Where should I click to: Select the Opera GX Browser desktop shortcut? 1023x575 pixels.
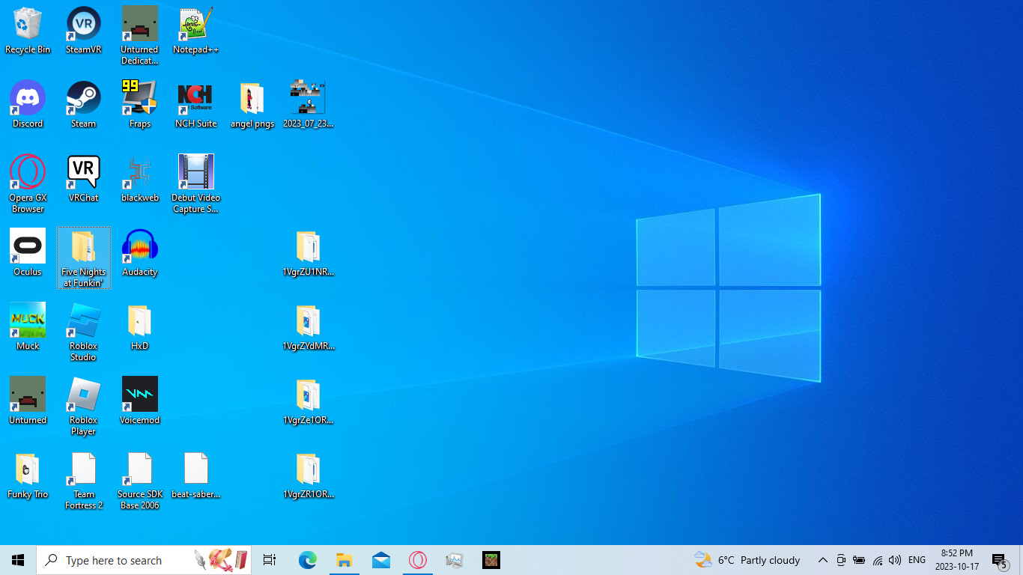28,184
